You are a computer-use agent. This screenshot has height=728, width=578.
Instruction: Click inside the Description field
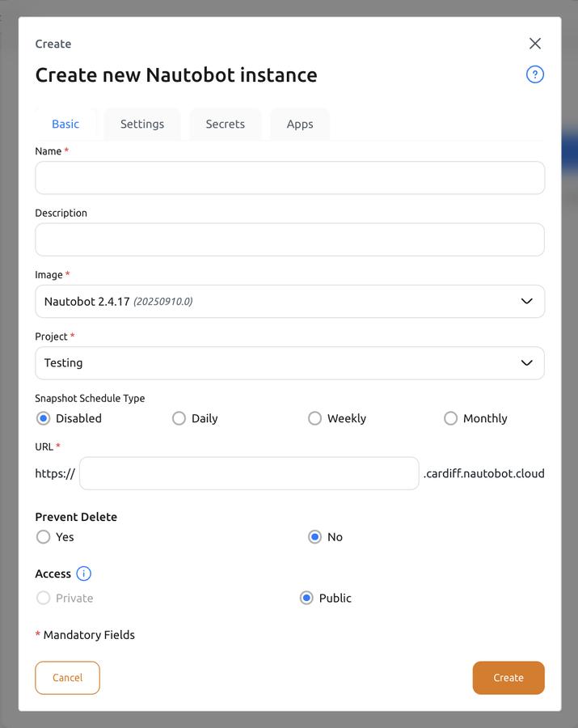coord(289,239)
